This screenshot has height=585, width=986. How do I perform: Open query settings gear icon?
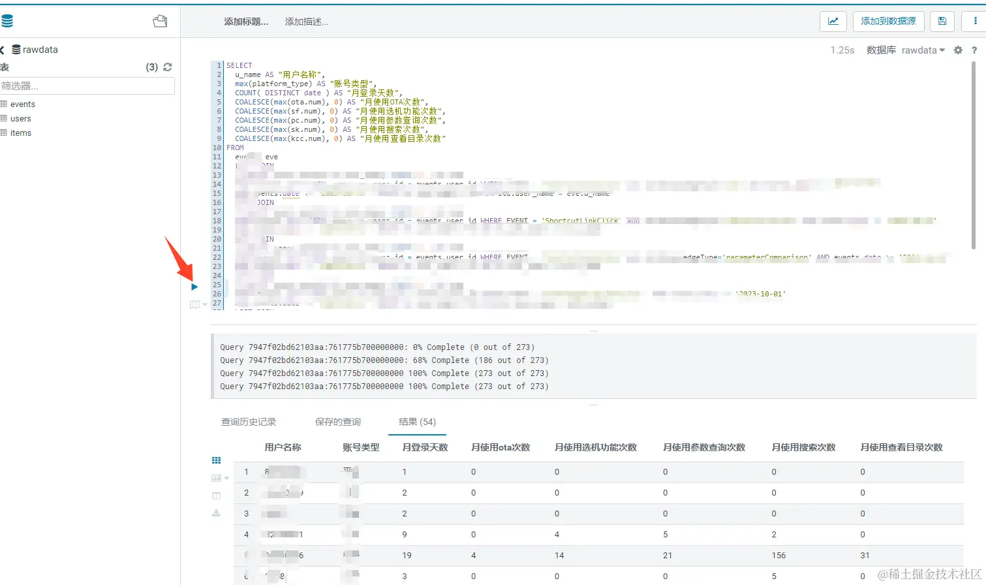[958, 50]
